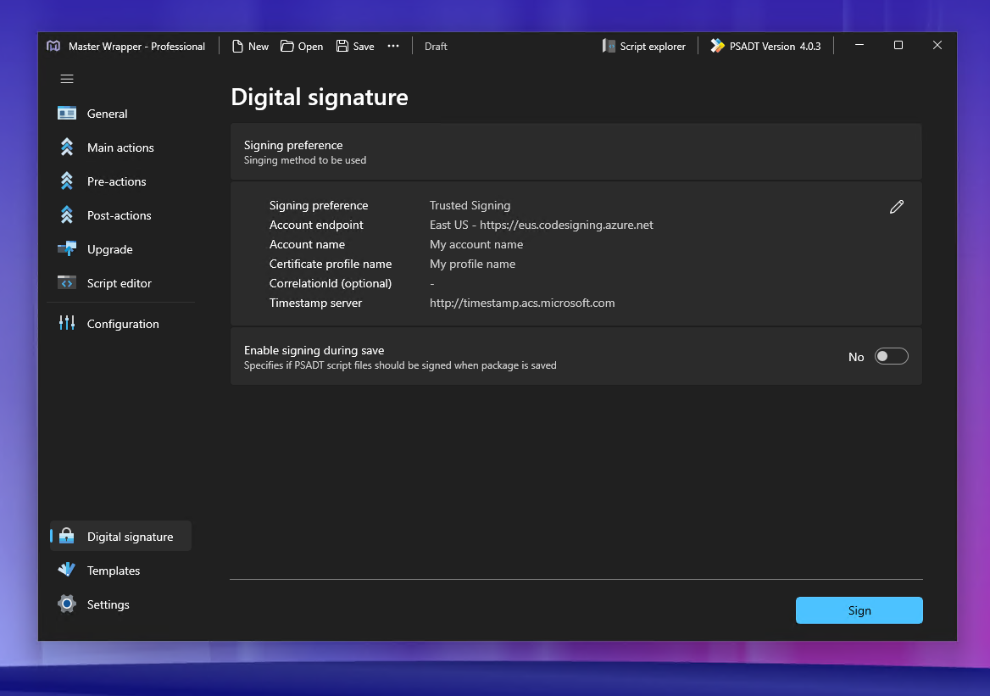Image resolution: width=990 pixels, height=696 pixels.
Task: Go to Configuration label
Action: pos(123,324)
